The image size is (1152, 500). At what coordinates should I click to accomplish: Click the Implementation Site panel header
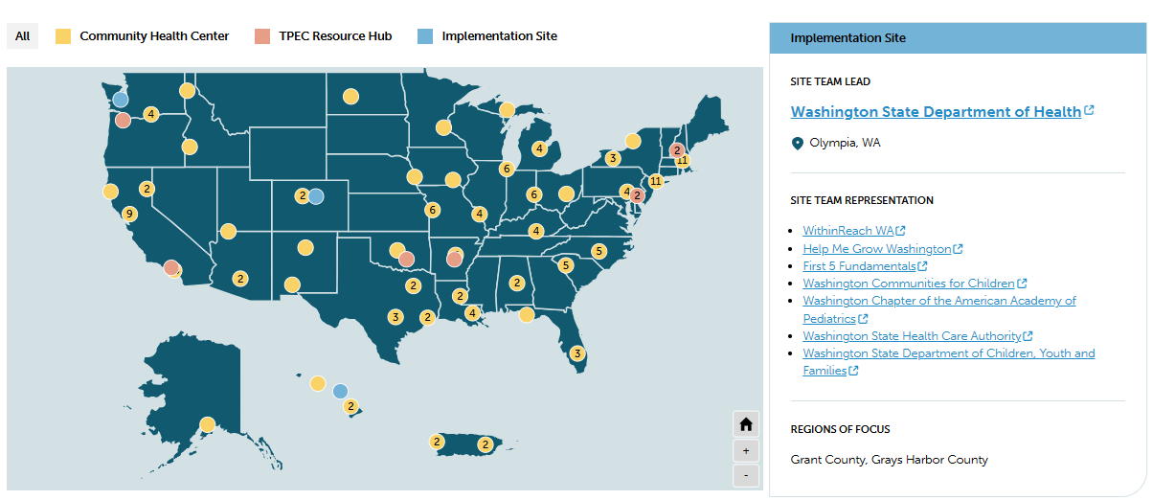pos(958,38)
